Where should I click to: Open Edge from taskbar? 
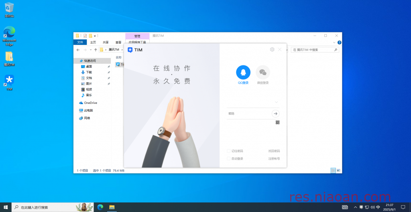100,207
